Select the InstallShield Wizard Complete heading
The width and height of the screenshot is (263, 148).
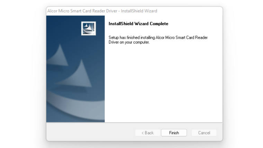(x=138, y=24)
